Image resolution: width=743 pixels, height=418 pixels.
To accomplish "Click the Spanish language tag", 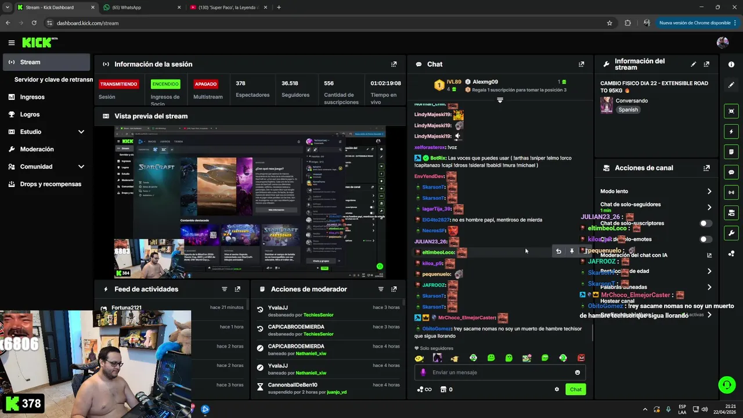I will pyautogui.click(x=628, y=110).
